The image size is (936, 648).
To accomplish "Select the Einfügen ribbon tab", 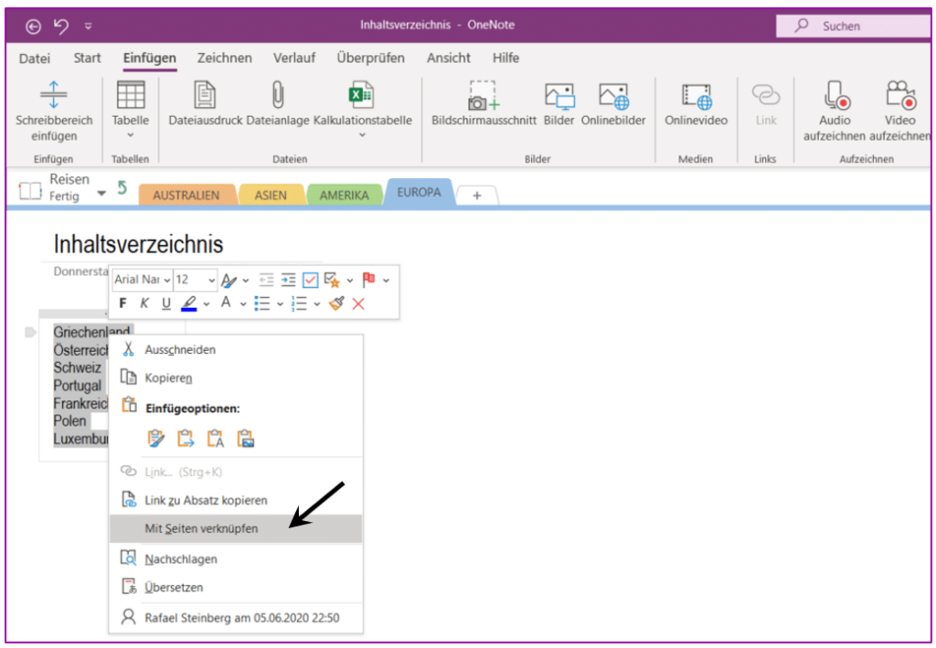I will [x=149, y=58].
